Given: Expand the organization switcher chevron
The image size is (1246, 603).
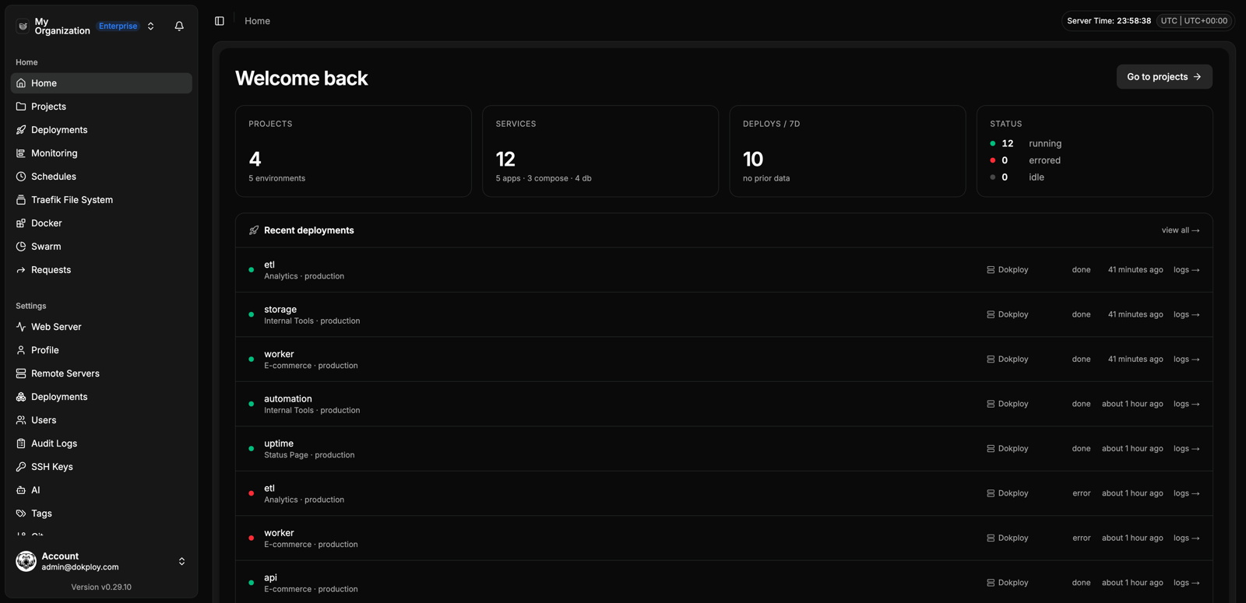Looking at the screenshot, I should coord(151,26).
